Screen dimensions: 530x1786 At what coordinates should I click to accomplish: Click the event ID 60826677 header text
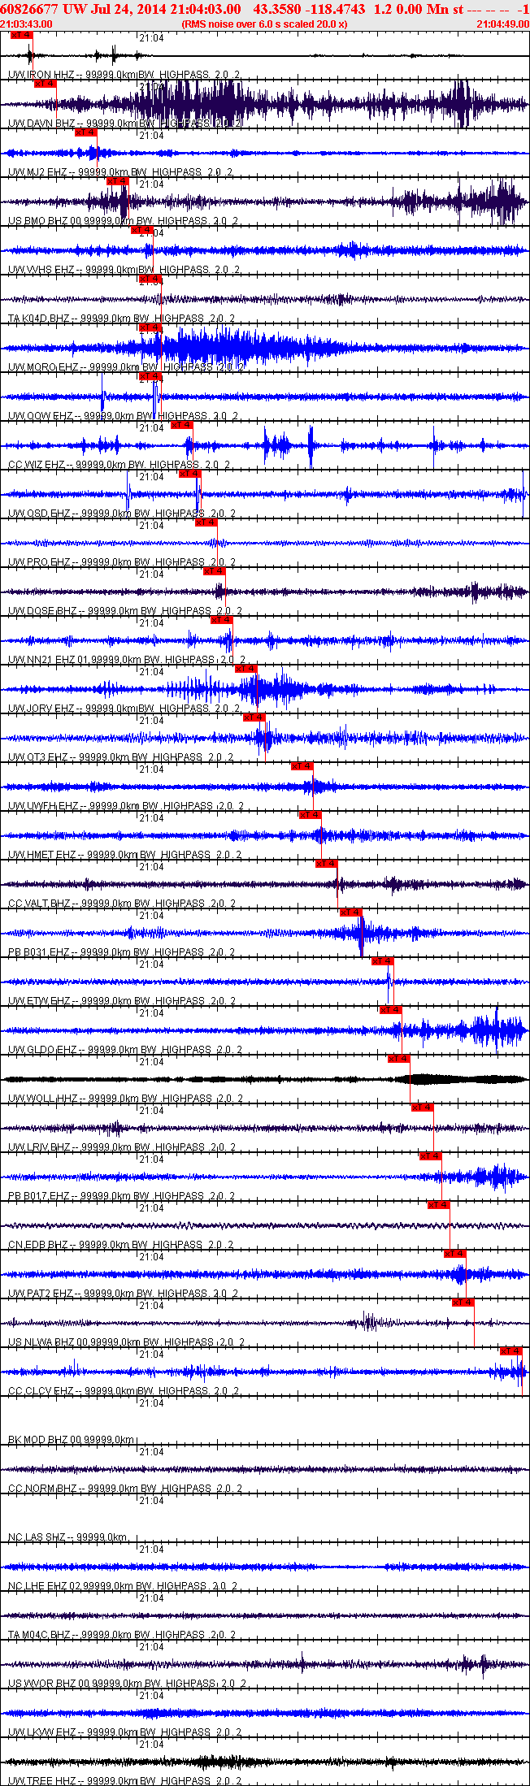coord(30,9)
